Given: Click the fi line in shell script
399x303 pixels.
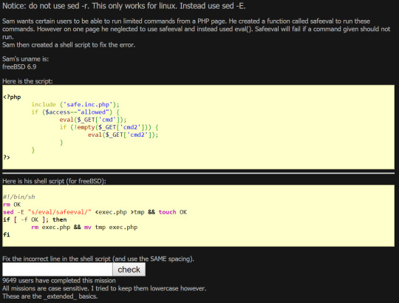Looking at the screenshot, I should [x=7, y=234].
